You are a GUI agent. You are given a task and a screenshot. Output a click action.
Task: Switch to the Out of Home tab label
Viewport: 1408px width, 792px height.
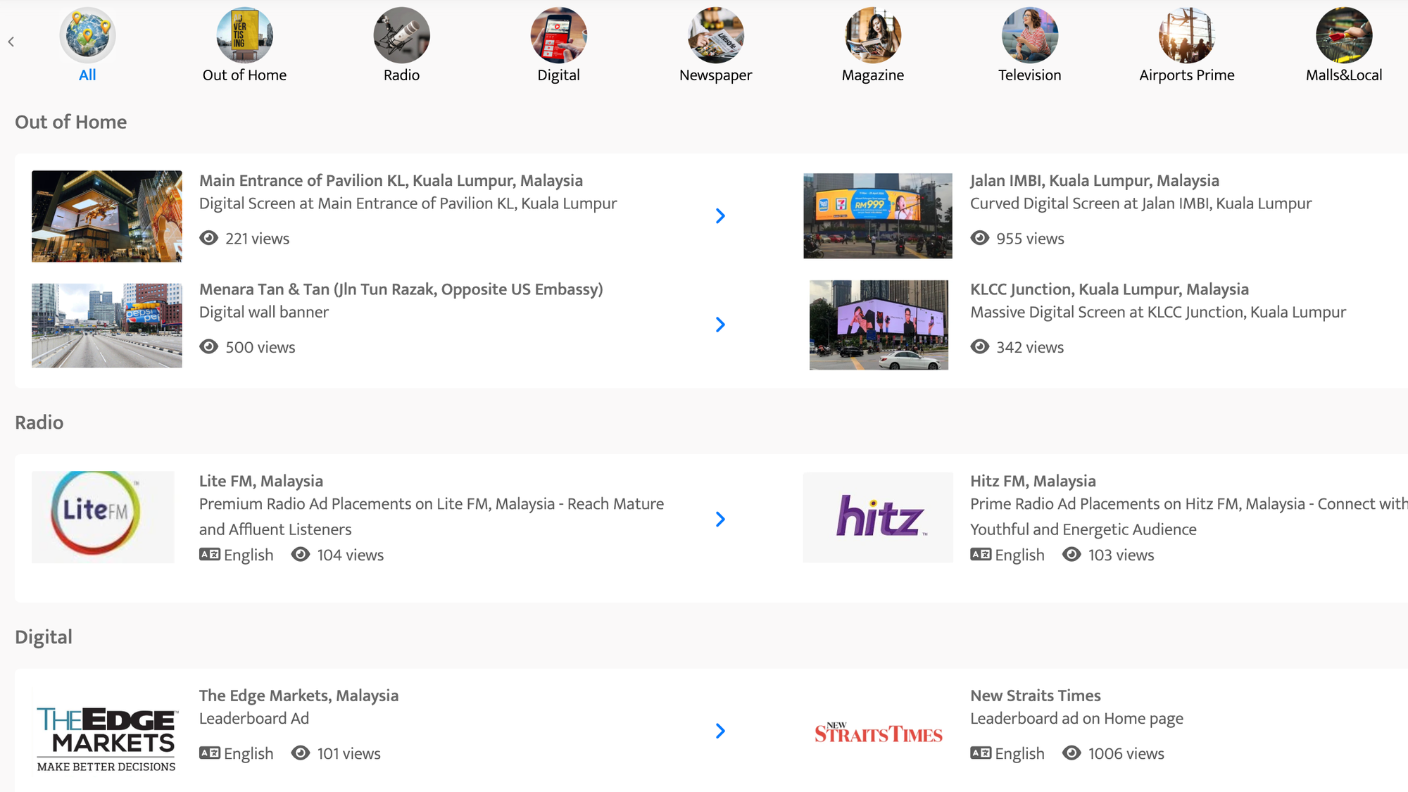tap(244, 75)
